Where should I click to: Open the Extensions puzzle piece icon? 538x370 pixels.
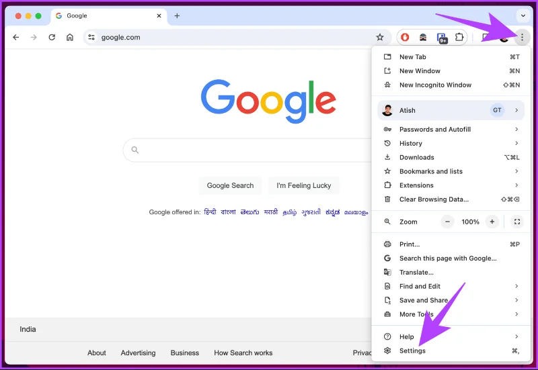459,37
